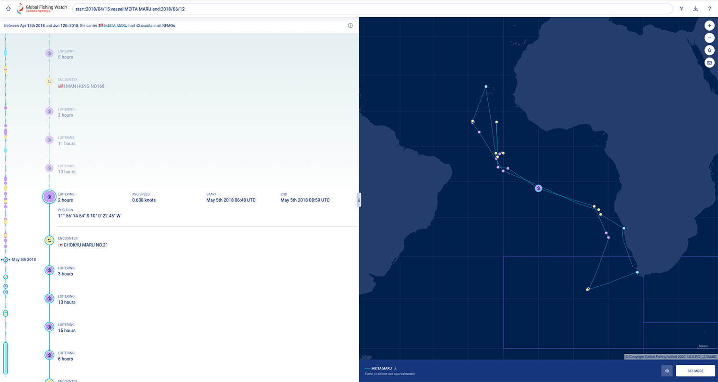Open the 6 hours loitering event icon
718x382 pixels.
49,355
